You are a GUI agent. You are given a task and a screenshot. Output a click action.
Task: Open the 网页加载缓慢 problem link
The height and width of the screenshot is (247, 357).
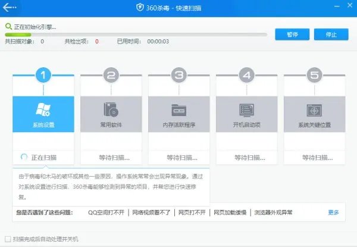(x=230, y=212)
